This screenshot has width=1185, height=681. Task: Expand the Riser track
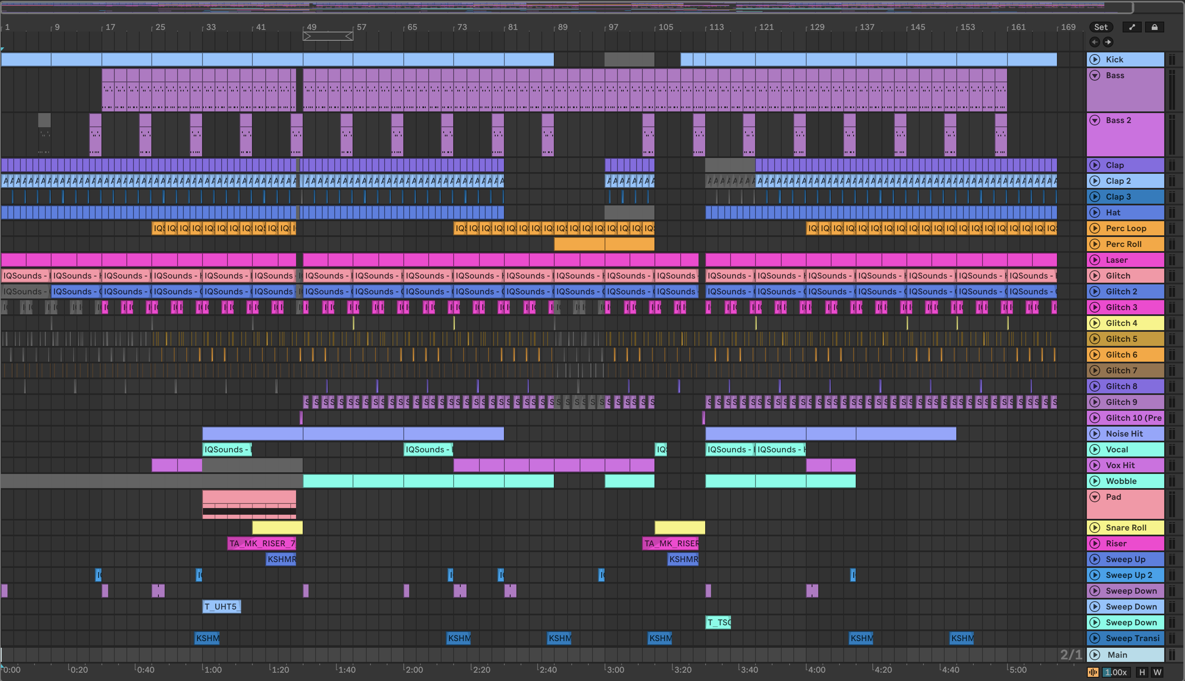coord(1095,543)
